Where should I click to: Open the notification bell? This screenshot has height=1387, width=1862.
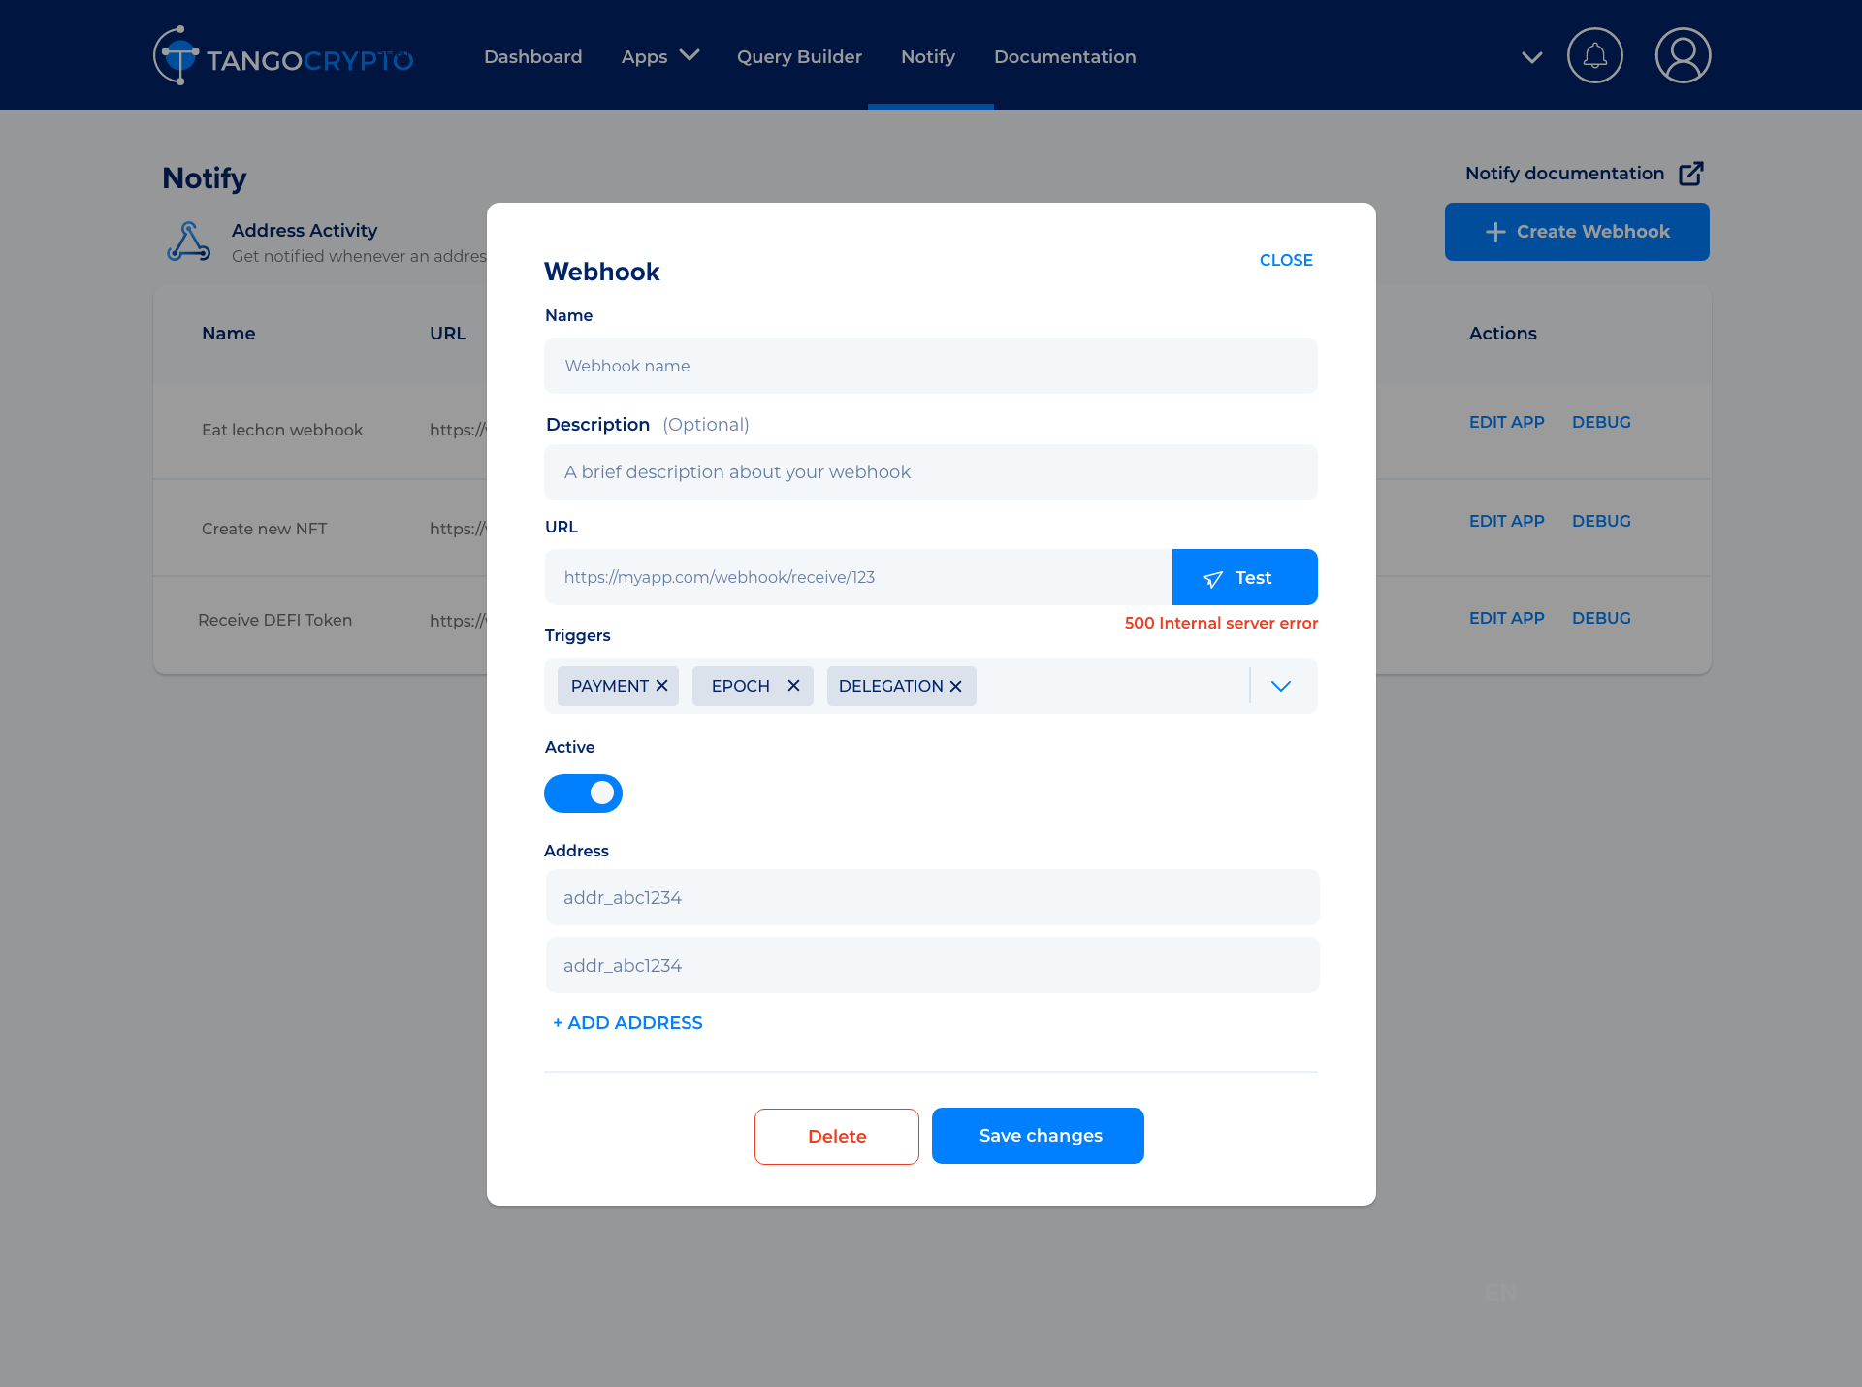[1594, 55]
